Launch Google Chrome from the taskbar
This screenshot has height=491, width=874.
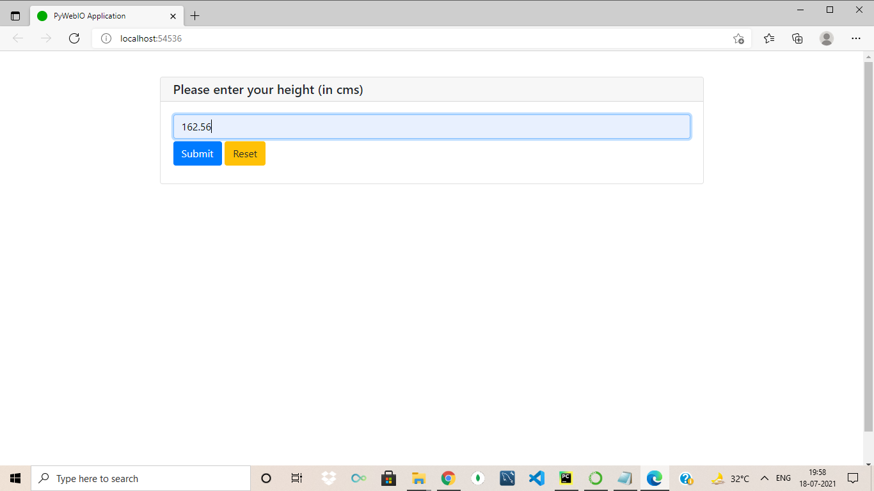click(x=448, y=478)
